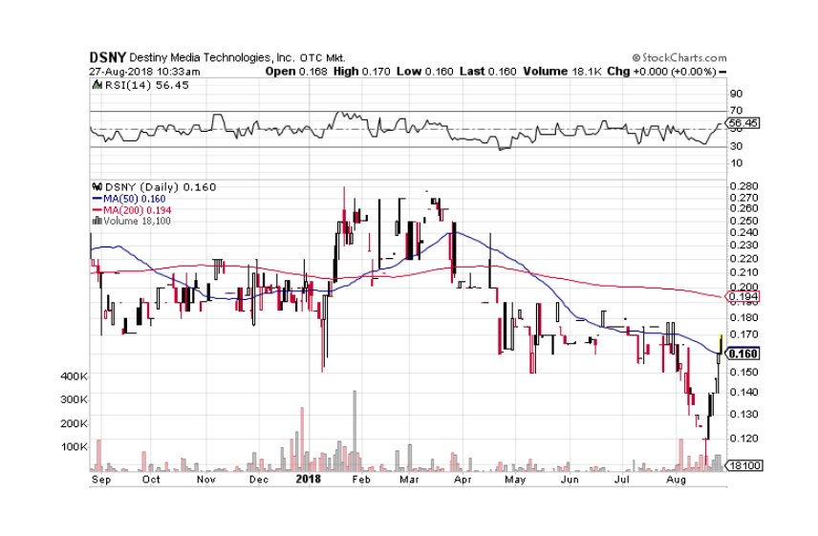Click the 0.160 last price flag
This screenshot has height=536, width=818.
coord(743,354)
